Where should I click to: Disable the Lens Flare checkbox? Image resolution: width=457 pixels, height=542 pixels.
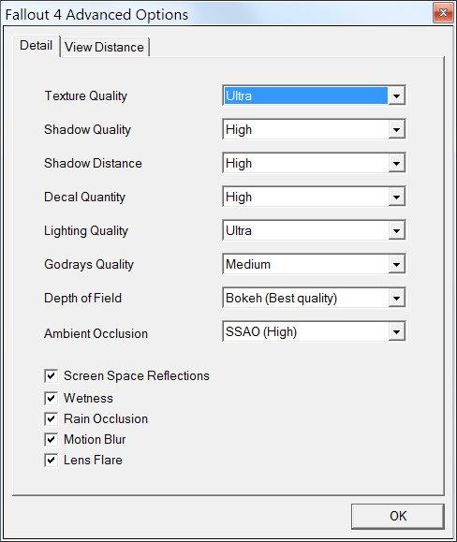(51, 460)
